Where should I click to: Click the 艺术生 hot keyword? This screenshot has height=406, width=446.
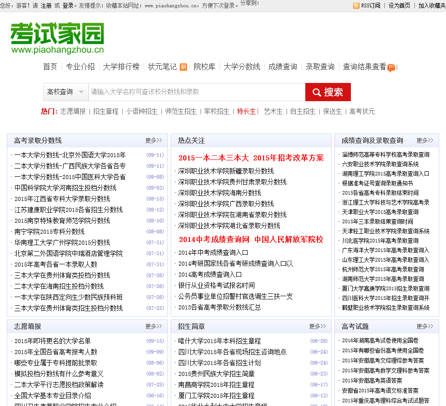[x=273, y=111]
